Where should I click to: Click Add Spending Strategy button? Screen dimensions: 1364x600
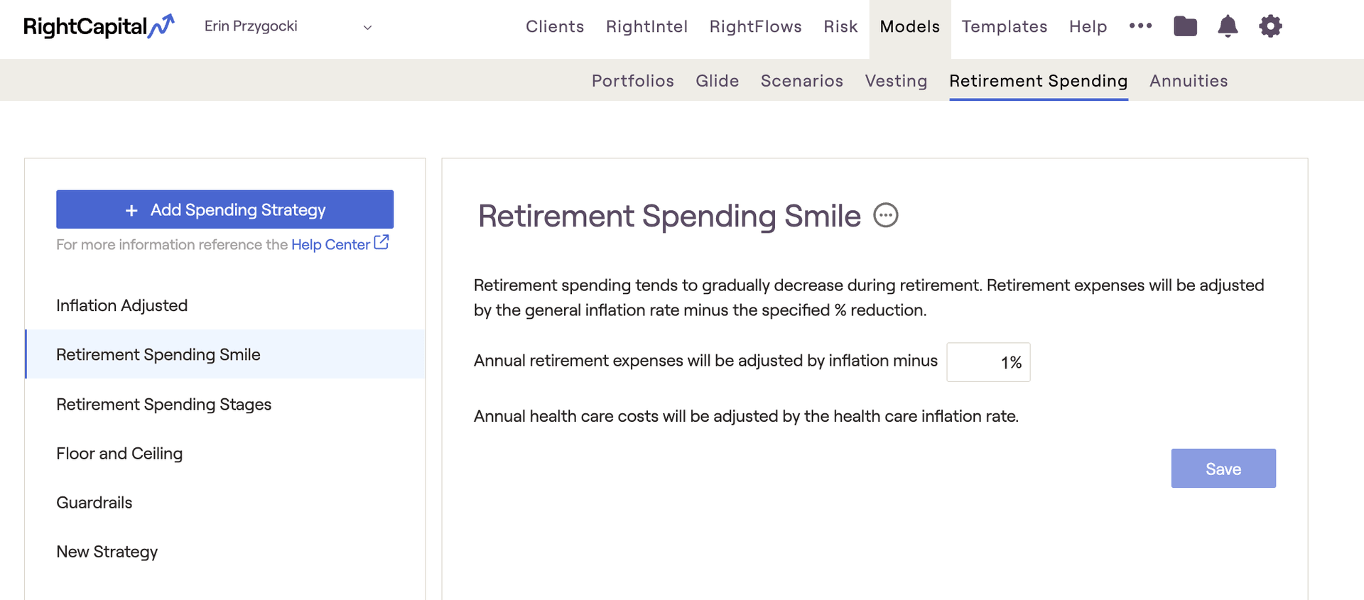(x=224, y=209)
